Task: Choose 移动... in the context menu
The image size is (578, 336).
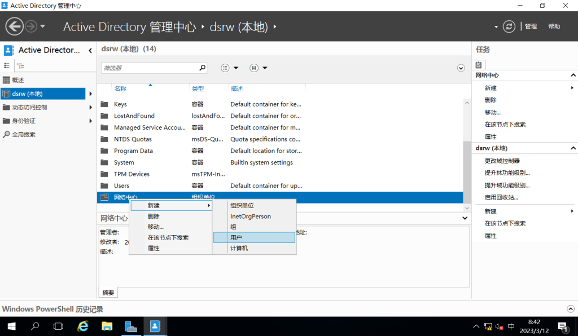Action: click(x=171, y=227)
